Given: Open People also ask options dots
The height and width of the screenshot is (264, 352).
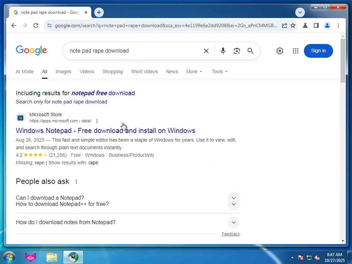Looking at the screenshot, I should click(x=76, y=181).
